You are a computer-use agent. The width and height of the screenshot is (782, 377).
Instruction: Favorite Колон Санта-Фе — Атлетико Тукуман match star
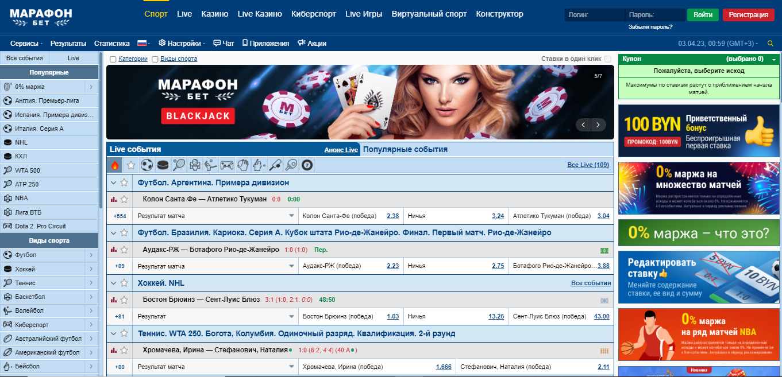pos(124,199)
